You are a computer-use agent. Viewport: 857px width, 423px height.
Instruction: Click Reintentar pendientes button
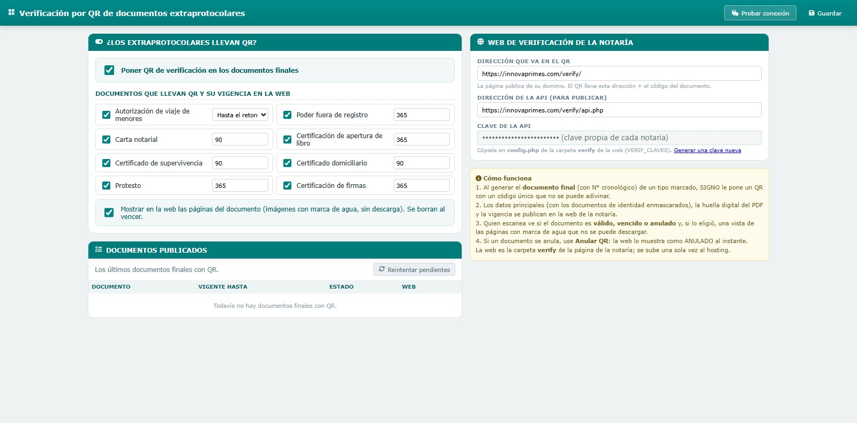click(x=414, y=269)
